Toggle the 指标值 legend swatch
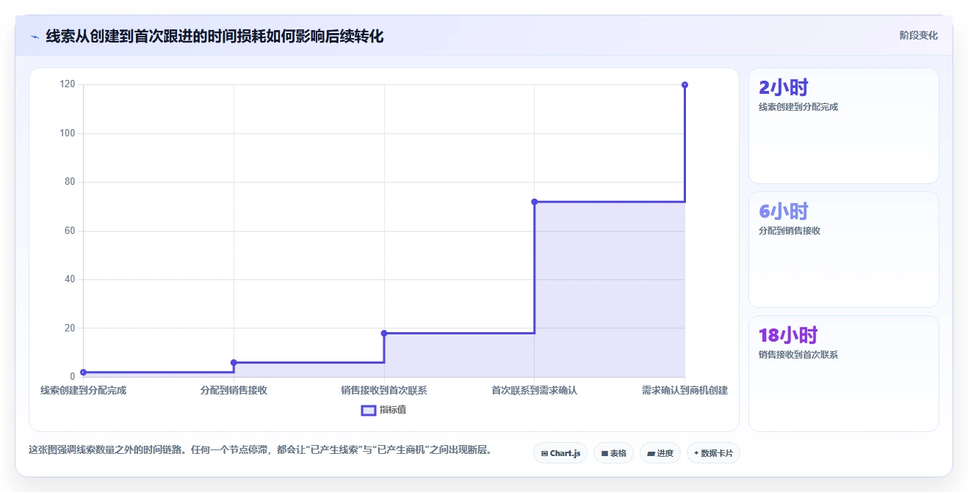The width and height of the screenshot is (968, 492). (x=369, y=410)
